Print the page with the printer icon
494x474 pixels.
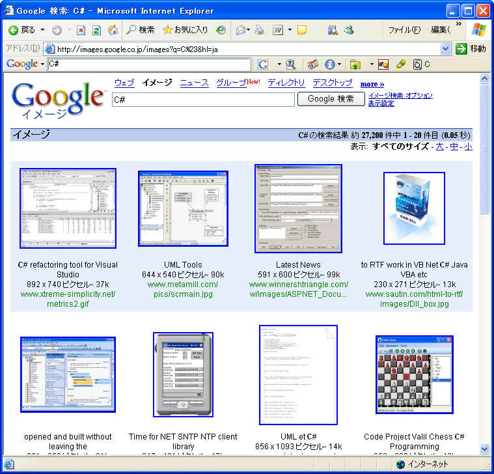pos(260,30)
